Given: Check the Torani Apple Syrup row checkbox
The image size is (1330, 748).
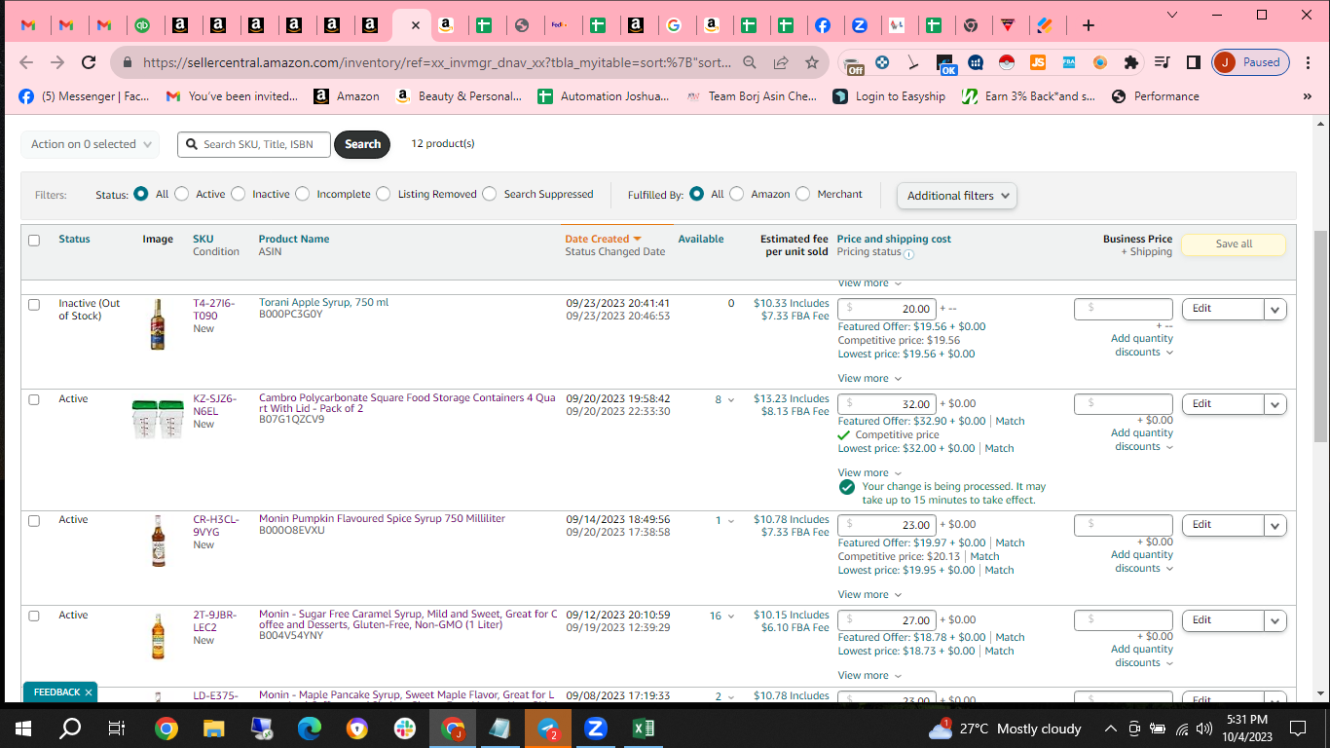Looking at the screenshot, I should coord(34,305).
